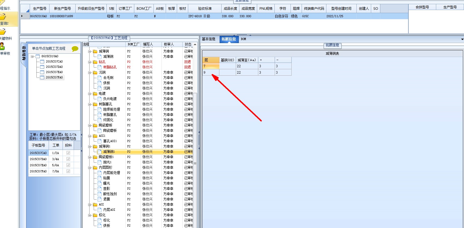Click the 终固化 document icon
Viewport: 464px width, 228px height.
(x=100, y=120)
